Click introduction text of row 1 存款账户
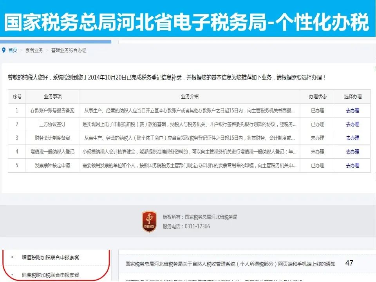376x282 pixels. 190,110
